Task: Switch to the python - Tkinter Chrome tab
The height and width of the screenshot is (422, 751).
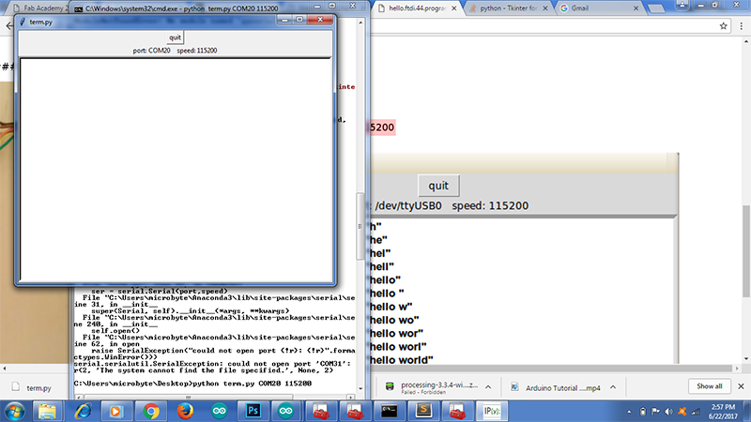Action: [508, 8]
